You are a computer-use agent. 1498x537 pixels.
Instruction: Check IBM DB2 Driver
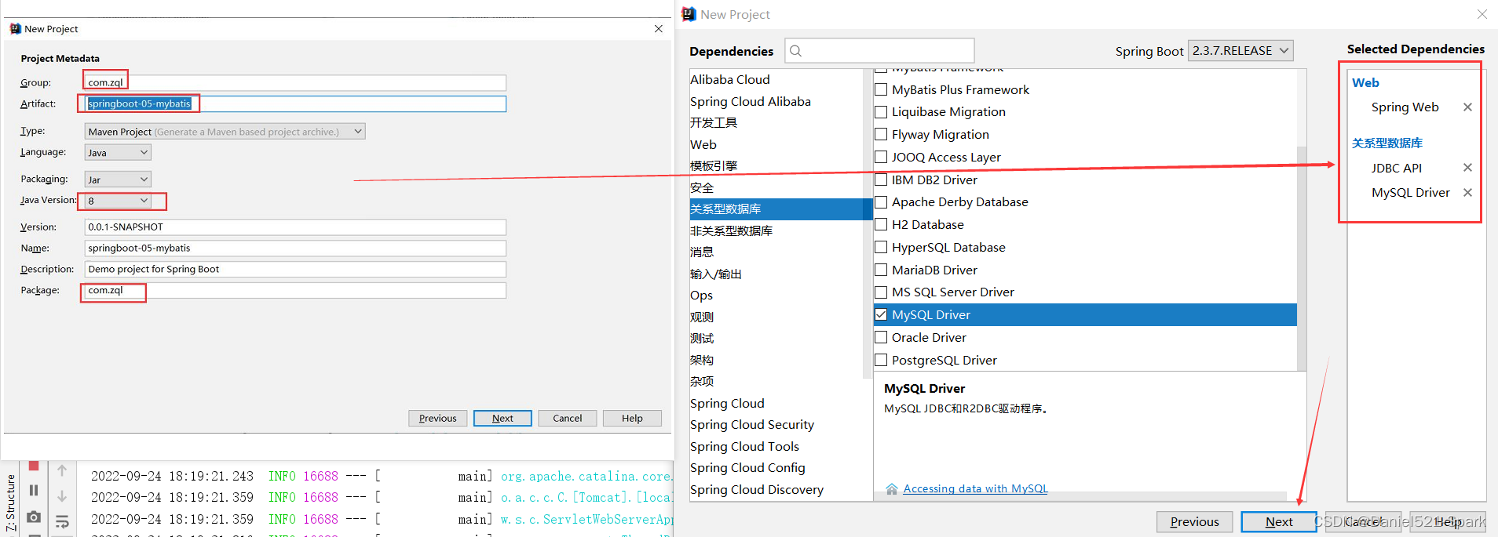coord(881,180)
